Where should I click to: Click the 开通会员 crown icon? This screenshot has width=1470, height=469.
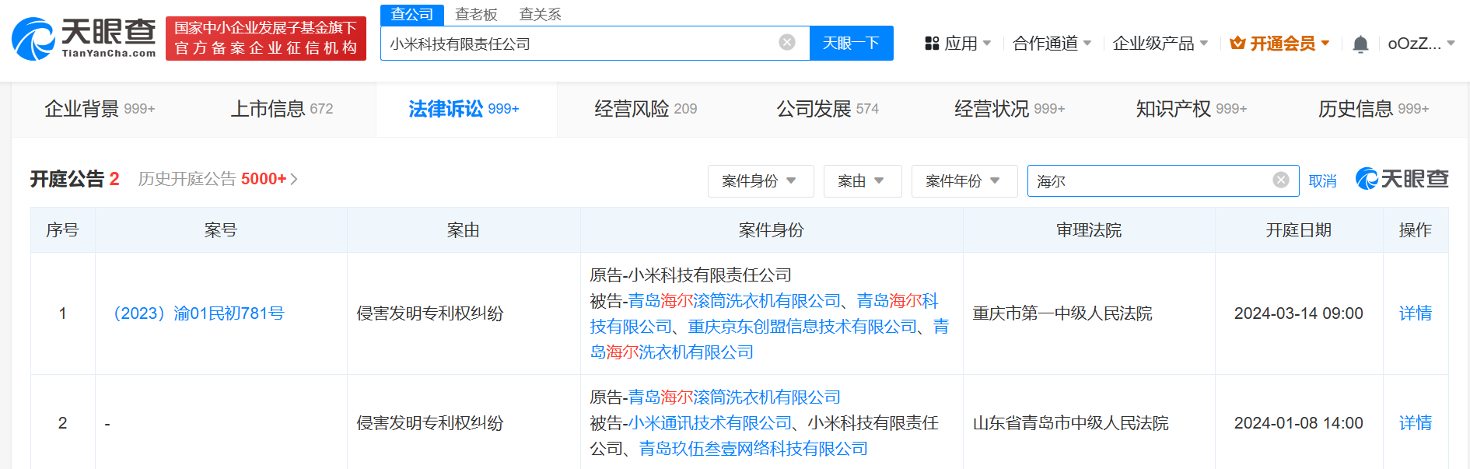1237,44
